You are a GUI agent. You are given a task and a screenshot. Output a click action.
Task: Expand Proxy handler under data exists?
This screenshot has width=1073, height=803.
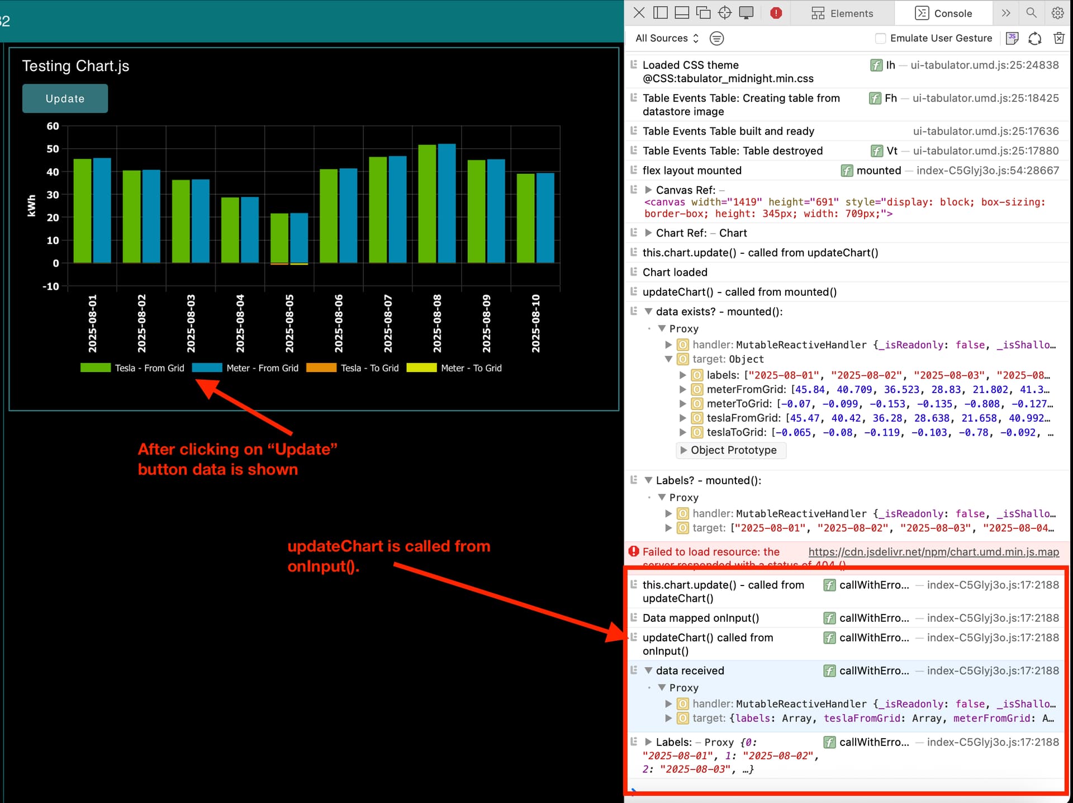[x=668, y=344]
